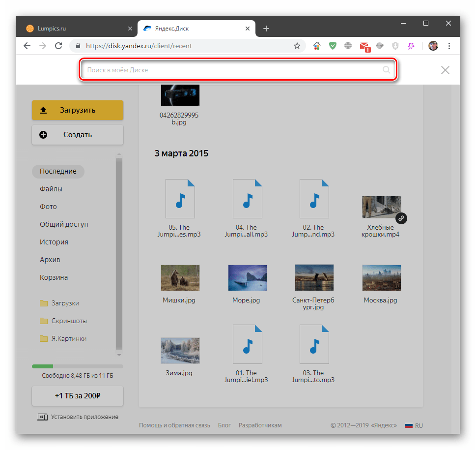Open the Gmail extension icon with badge
Viewport: 476px width, 450px height.
click(x=364, y=46)
